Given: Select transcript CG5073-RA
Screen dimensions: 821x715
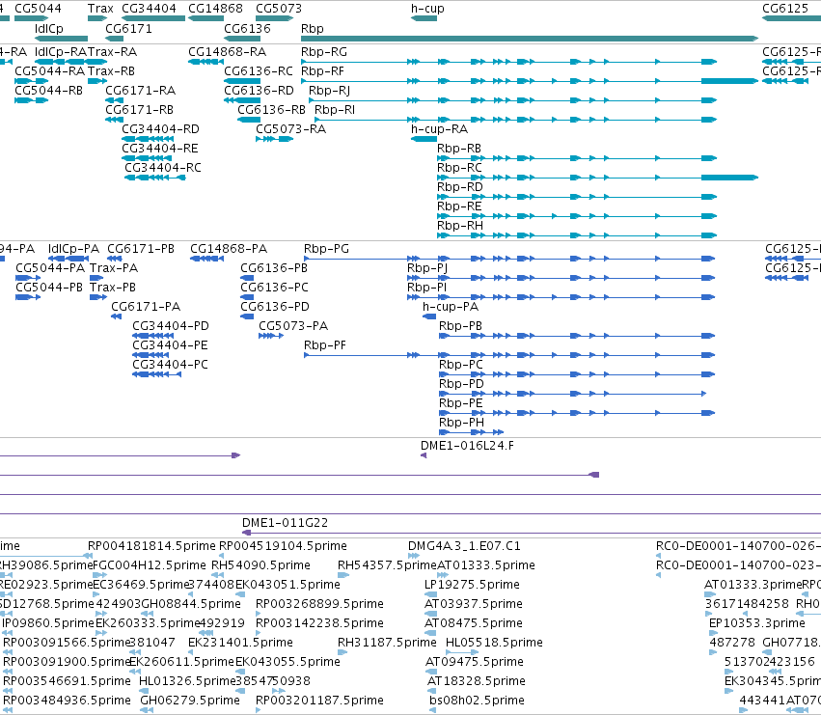Looking at the screenshot, I should pyautogui.click(x=290, y=129).
